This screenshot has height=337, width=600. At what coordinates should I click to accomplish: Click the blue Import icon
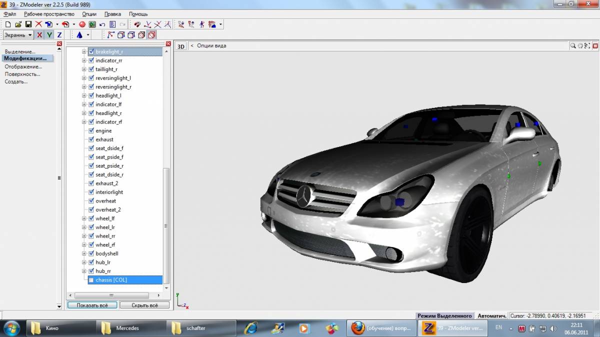(x=48, y=24)
